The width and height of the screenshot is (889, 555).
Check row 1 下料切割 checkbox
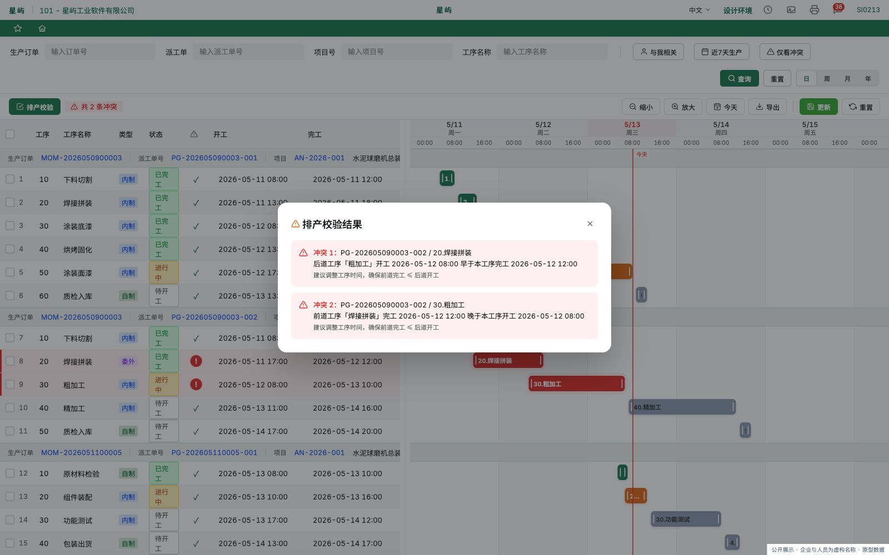pos(10,179)
